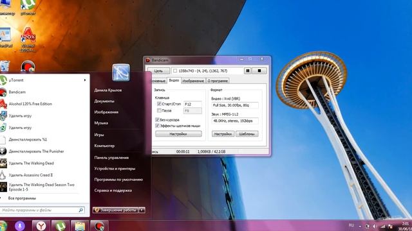The height and width of the screenshot is (231, 412).
Task: Click the pause recording button in Bandicam
Action: click(x=247, y=71)
